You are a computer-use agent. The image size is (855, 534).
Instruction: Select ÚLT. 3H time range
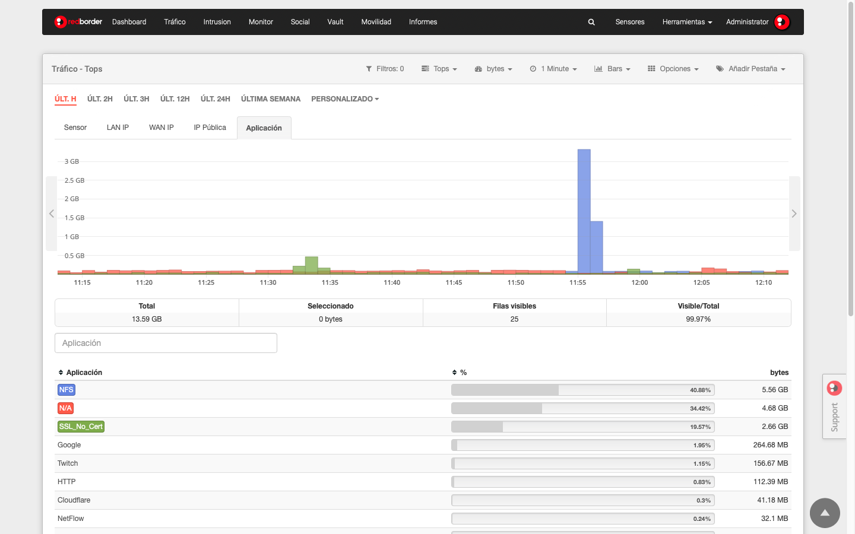[136, 99]
